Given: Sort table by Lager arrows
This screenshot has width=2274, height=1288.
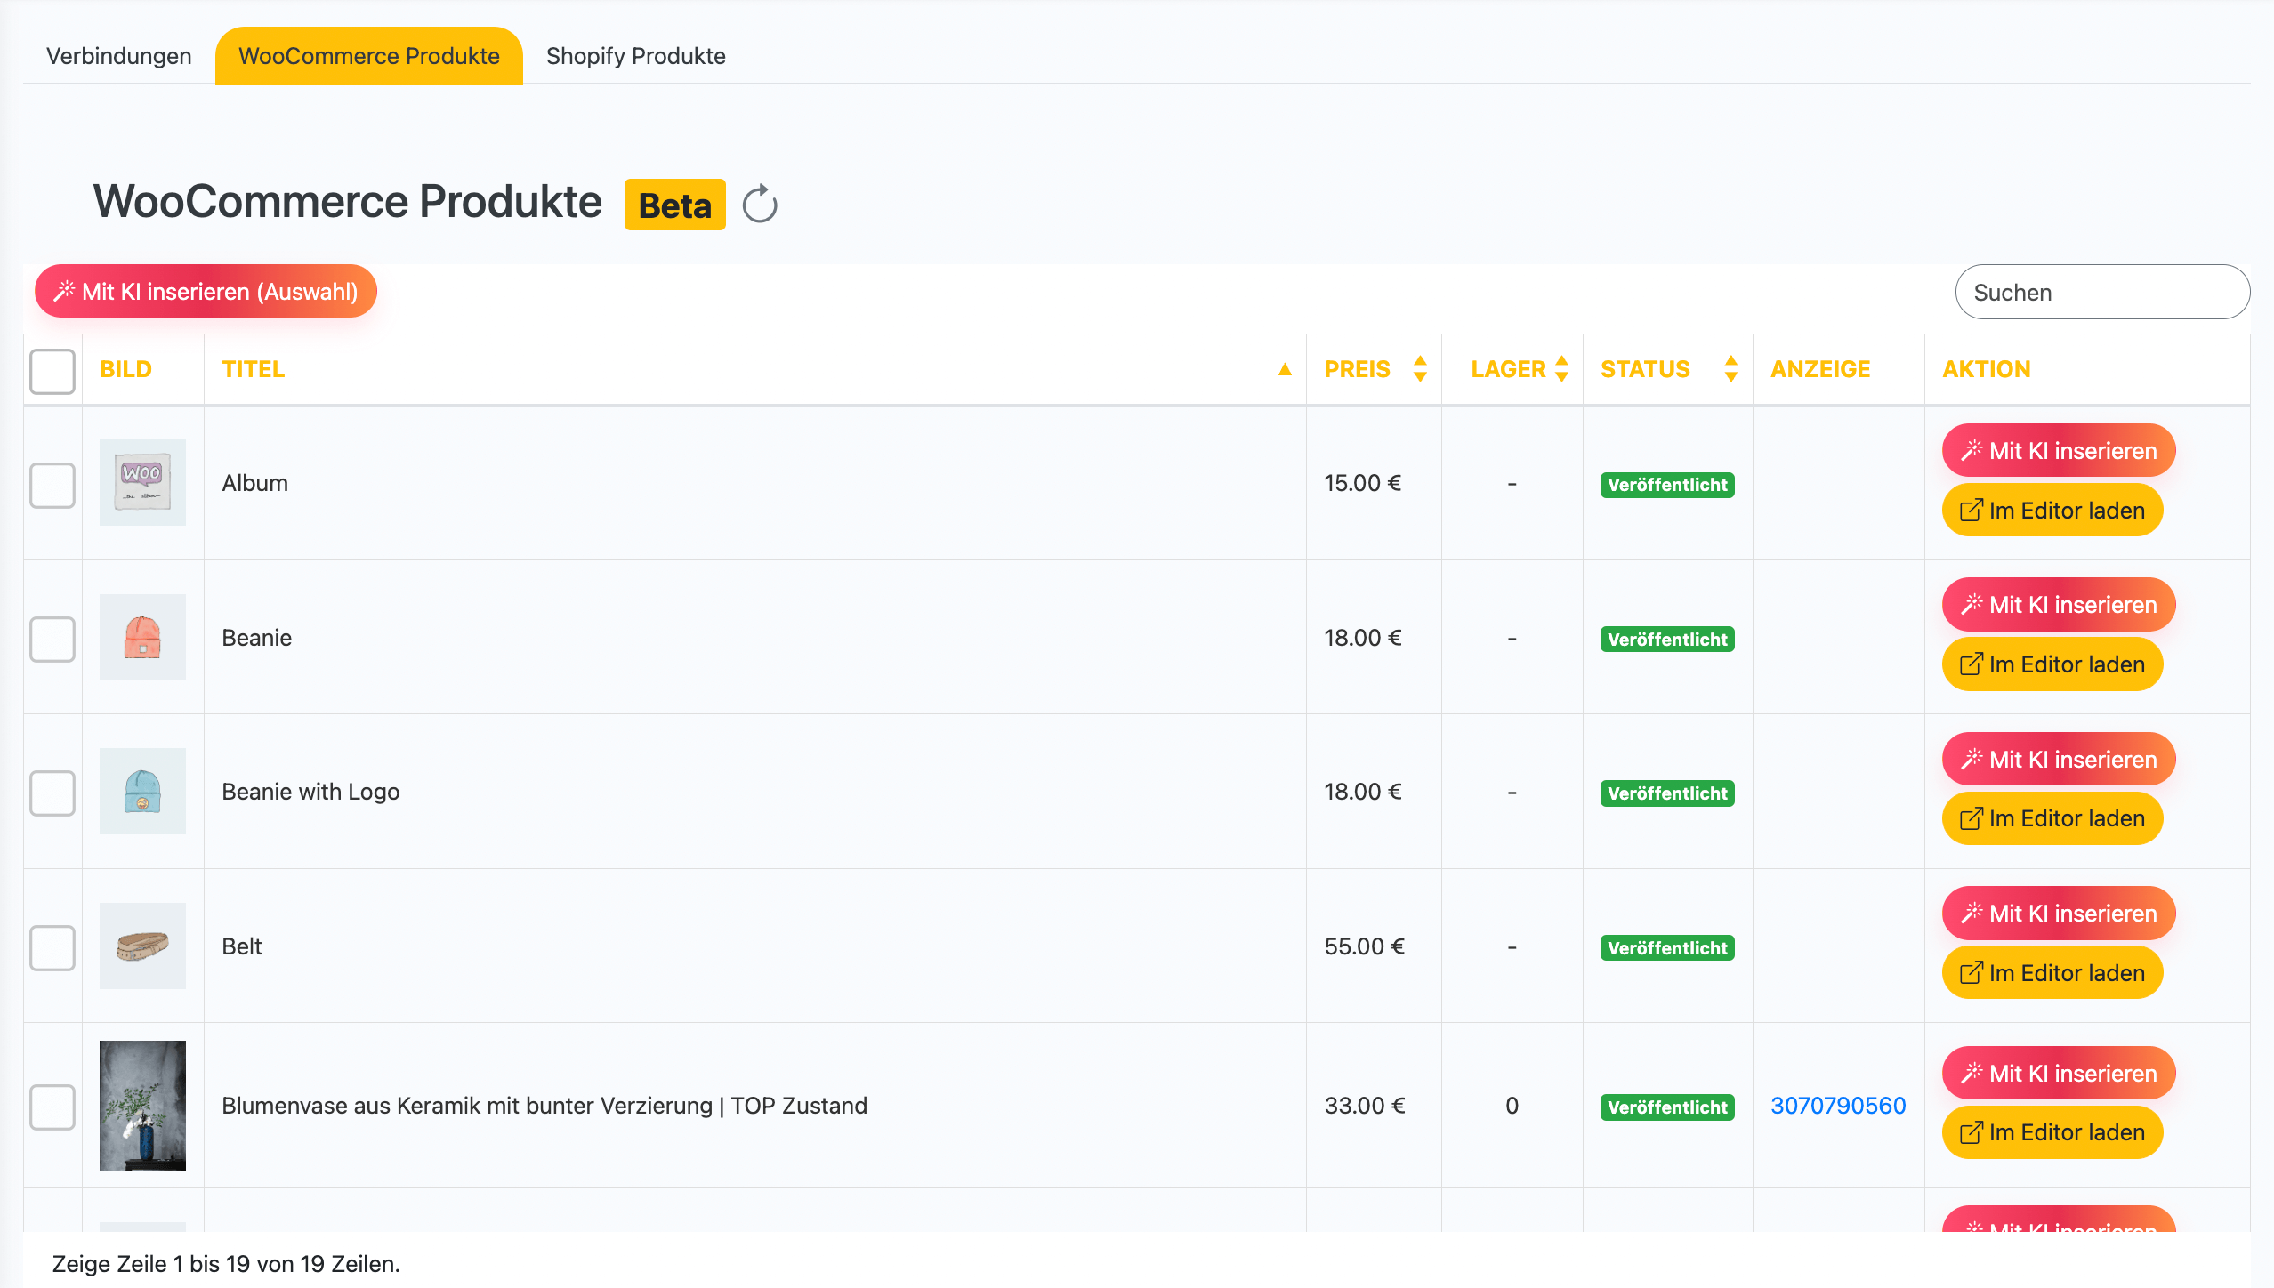Looking at the screenshot, I should 1561,369.
